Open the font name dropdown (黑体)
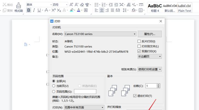The height and width of the screenshot is (110, 199). click(x=51, y=5)
